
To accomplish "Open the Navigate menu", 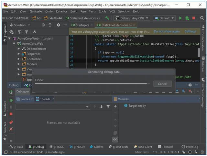I will tap(36, 12).
